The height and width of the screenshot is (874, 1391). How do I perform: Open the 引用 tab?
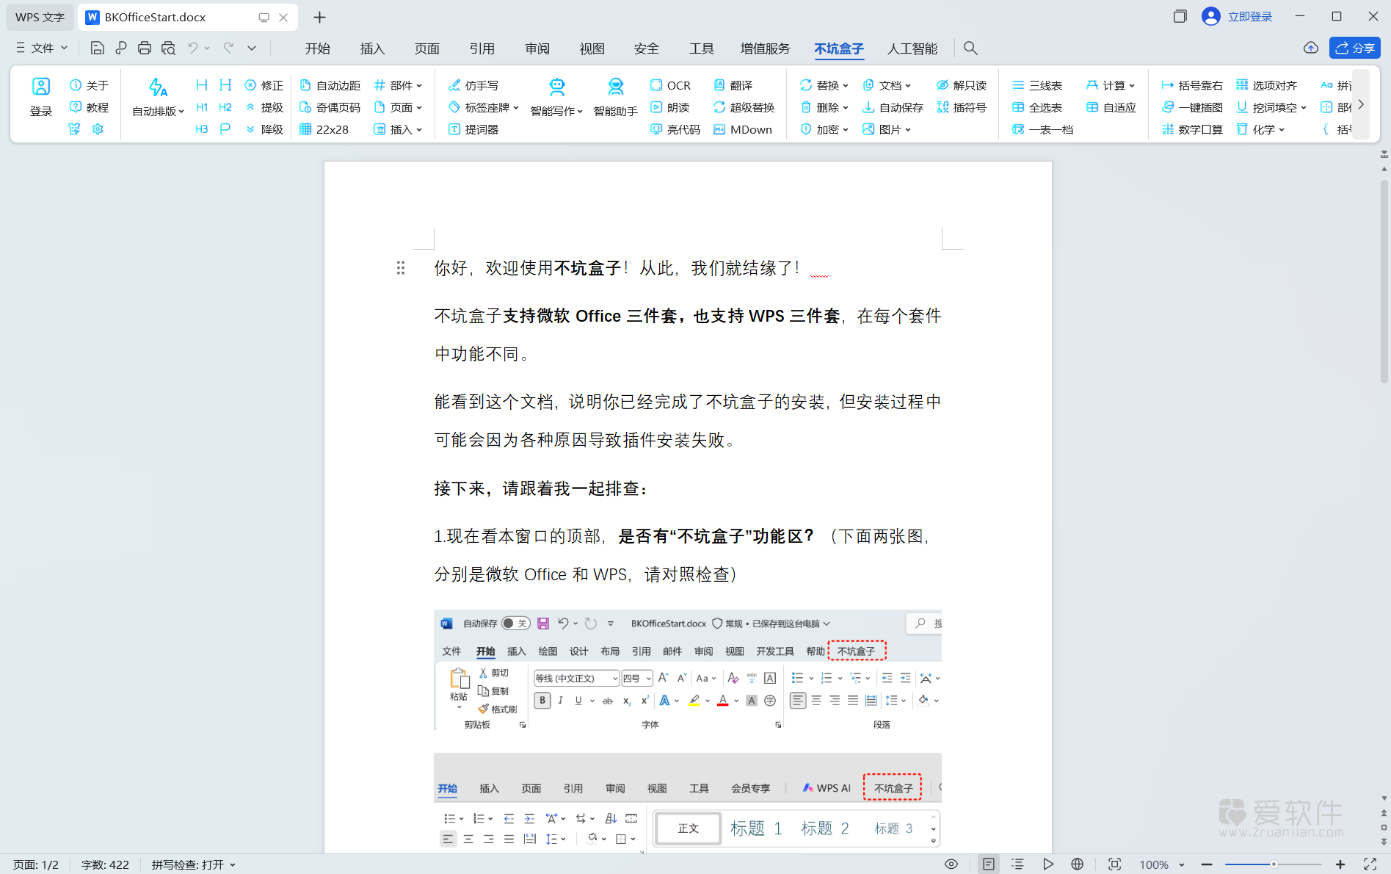[x=482, y=48]
